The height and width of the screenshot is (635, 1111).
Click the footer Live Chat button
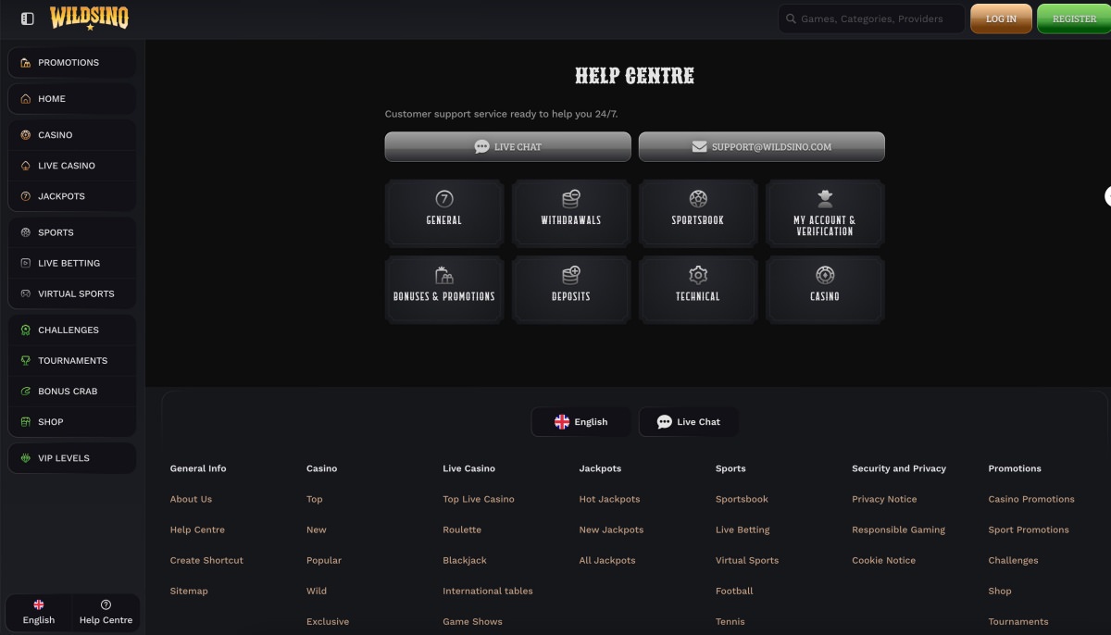pyautogui.click(x=689, y=422)
